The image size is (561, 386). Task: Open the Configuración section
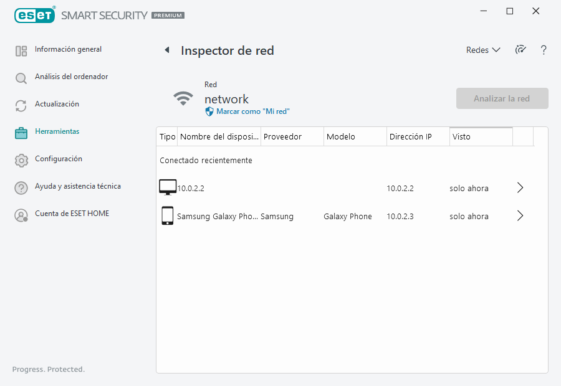click(59, 159)
